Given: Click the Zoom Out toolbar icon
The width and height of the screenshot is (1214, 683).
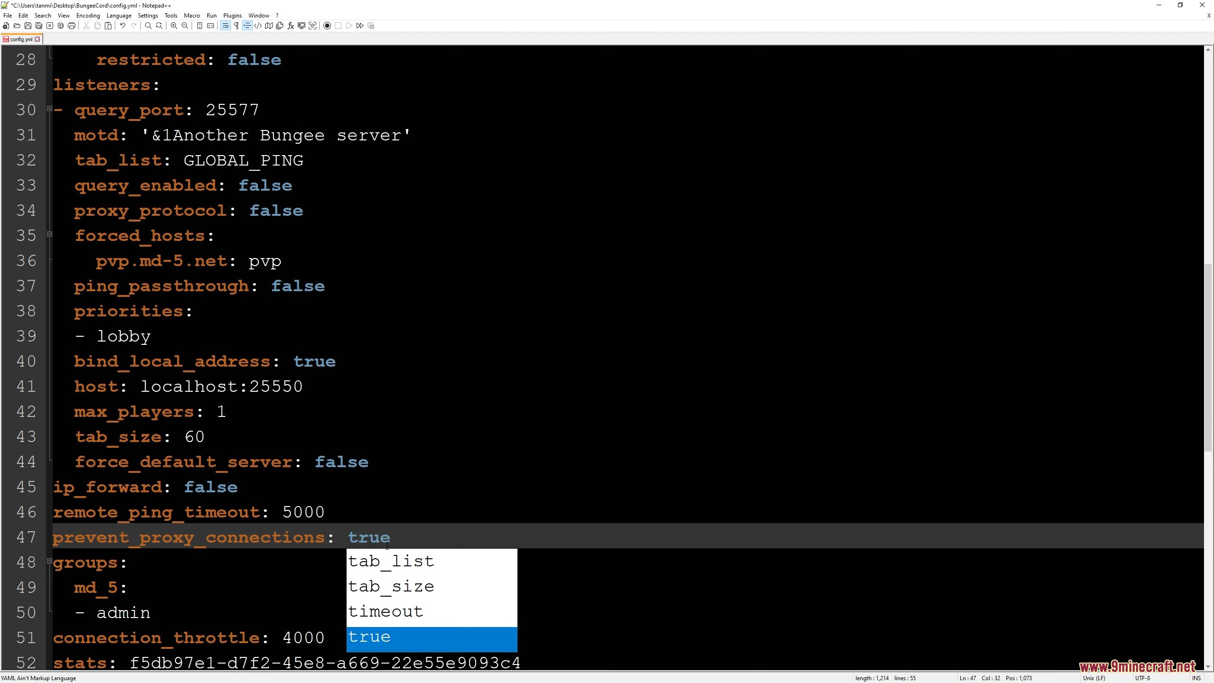Looking at the screenshot, I should [x=184, y=26].
